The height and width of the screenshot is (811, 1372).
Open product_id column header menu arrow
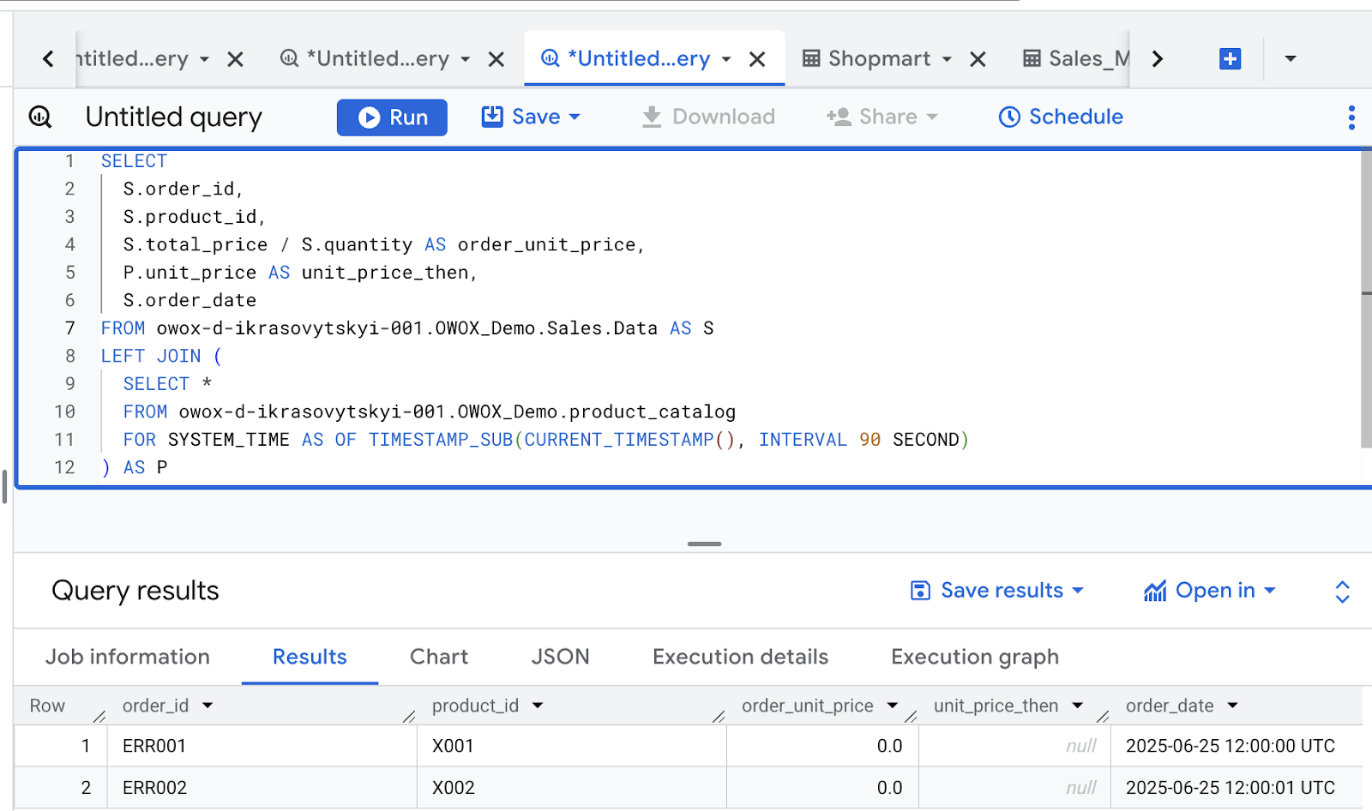[538, 706]
